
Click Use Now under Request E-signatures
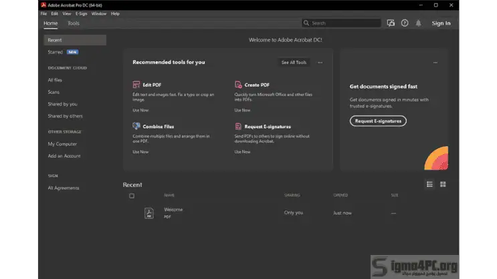tap(242, 152)
